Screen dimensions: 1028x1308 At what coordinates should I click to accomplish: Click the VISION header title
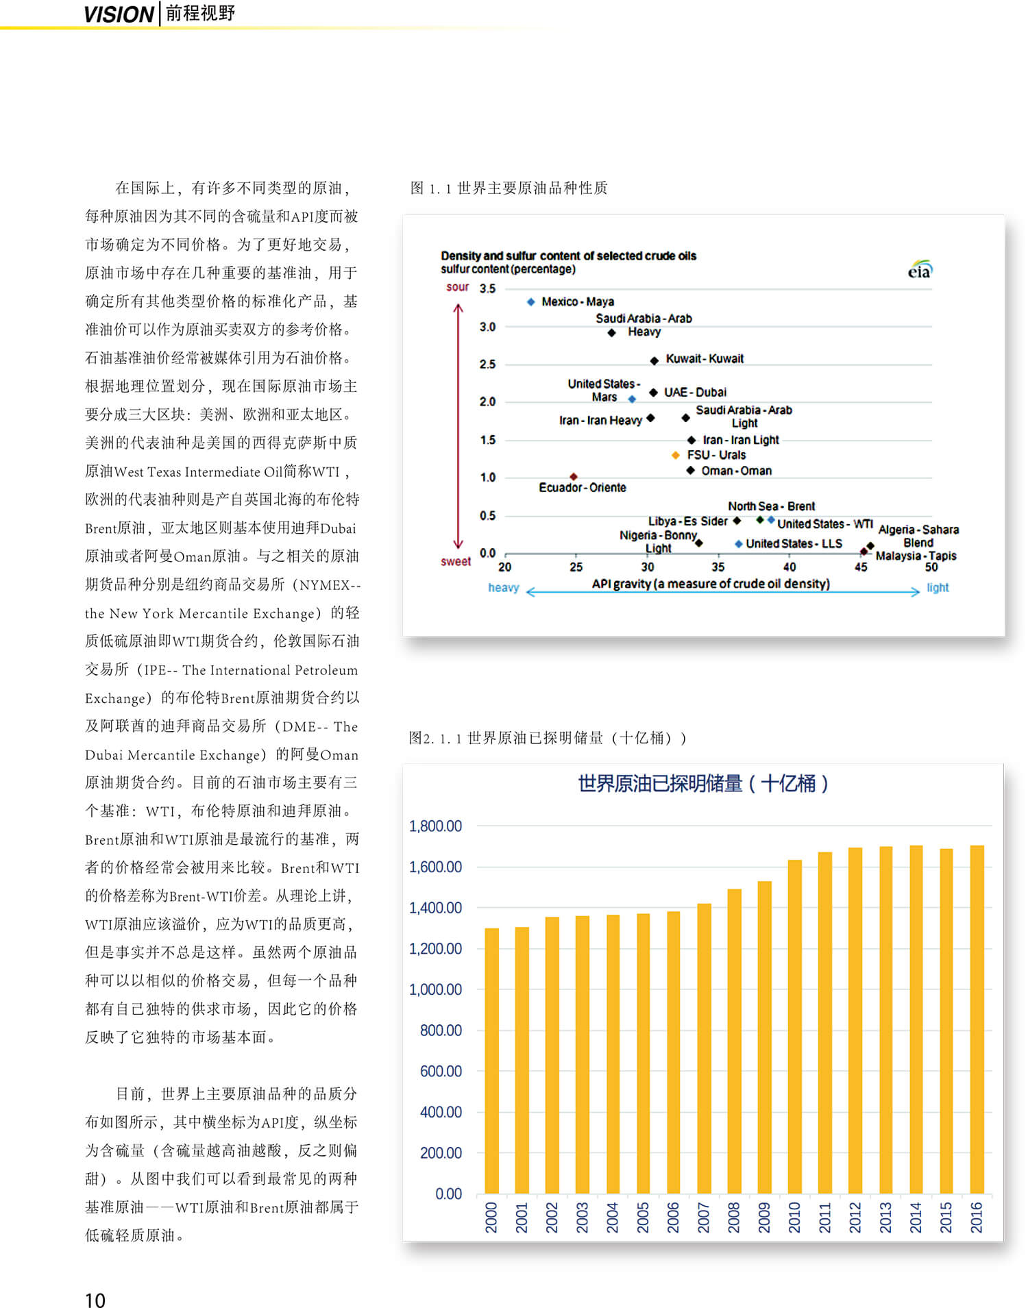119,14
